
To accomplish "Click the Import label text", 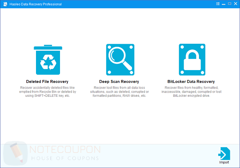I will click(x=224, y=162).
